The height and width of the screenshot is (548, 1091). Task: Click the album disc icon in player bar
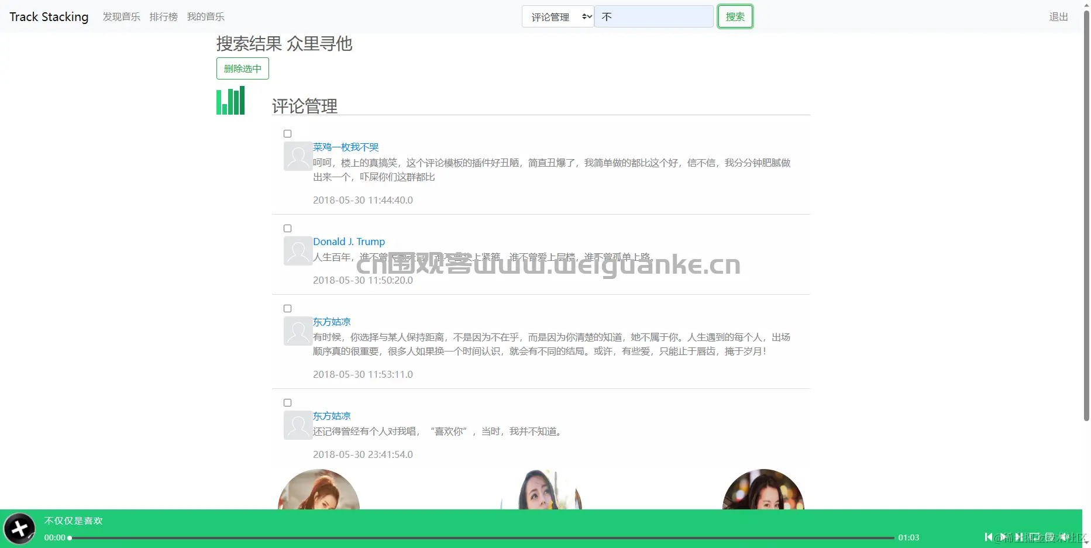pos(19,529)
